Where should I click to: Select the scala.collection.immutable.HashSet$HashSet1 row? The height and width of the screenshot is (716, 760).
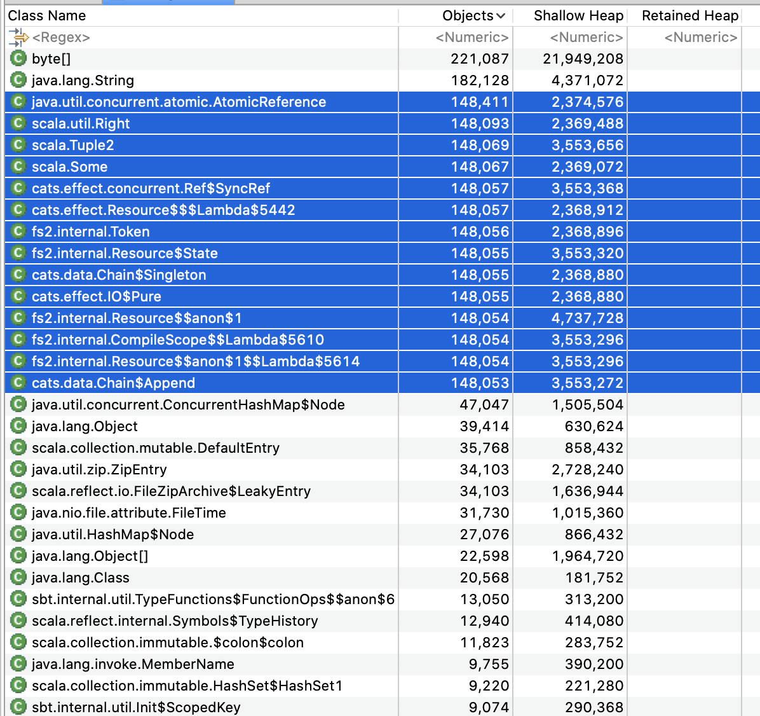pyautogui.click(x=383, y=685)
